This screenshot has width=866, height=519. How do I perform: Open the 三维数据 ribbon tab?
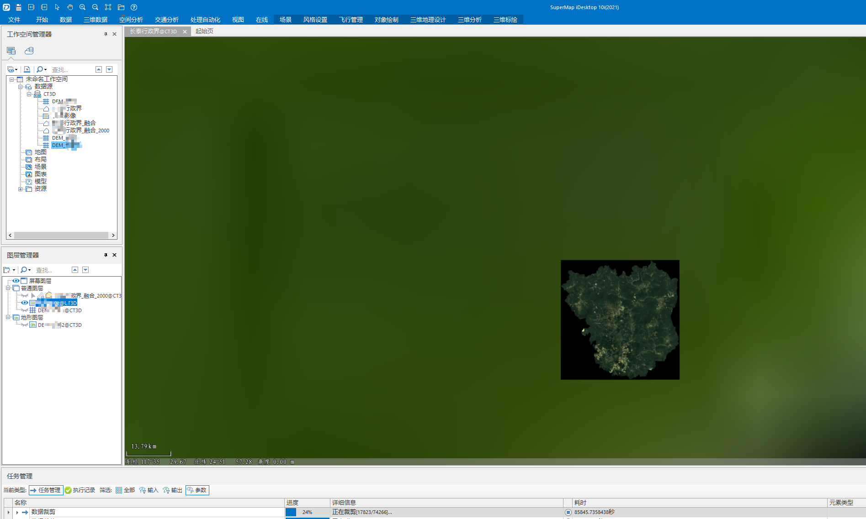pyautogui.click(x=96, y=20)
